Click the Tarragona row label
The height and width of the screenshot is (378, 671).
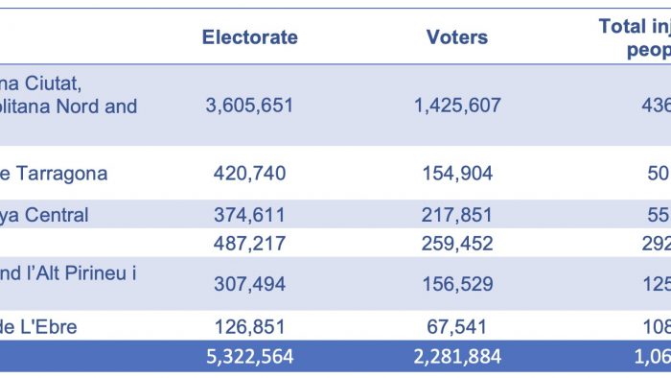pos(54,174)
